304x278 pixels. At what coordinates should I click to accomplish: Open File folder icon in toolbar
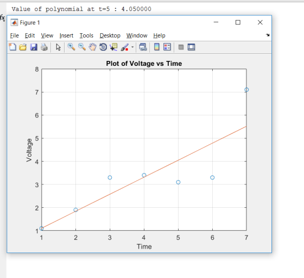coord(23,47)
